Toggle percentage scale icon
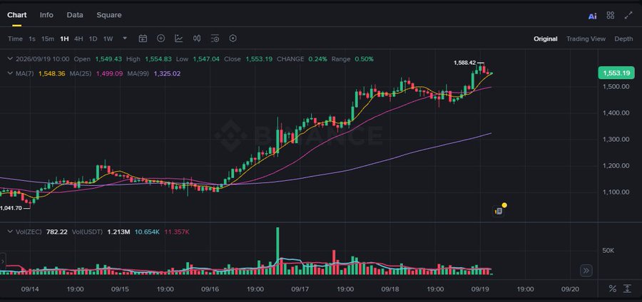 pos(613,288)
